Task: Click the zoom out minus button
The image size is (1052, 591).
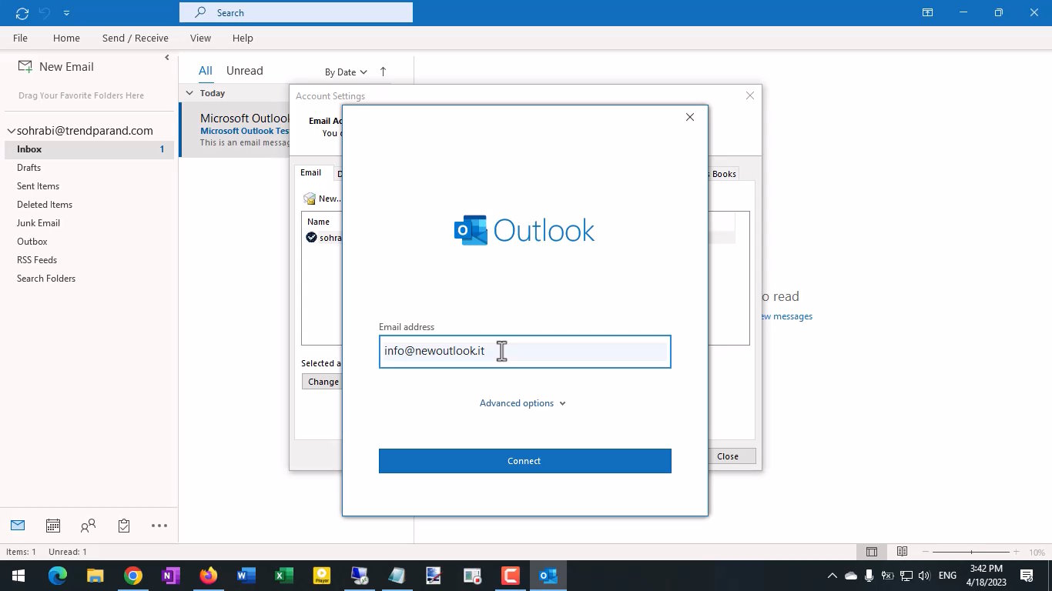Action: pyautogui.click(x=926, y=552)
